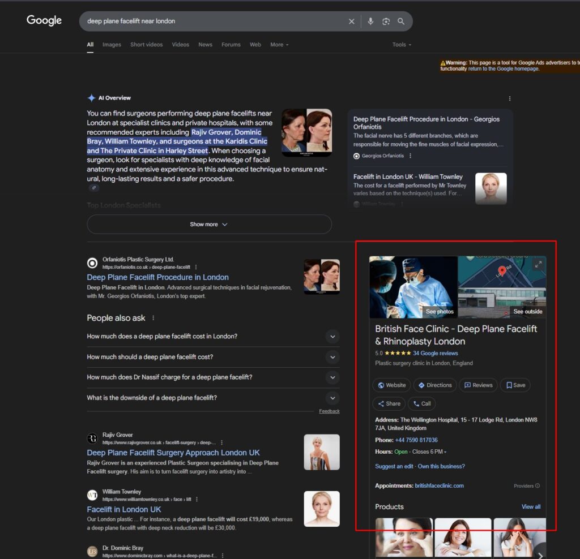The height and width of the screenshot is (559, 580).
Task: Open 'Facelift in London UK - William Townley' card
Action: 408,177
